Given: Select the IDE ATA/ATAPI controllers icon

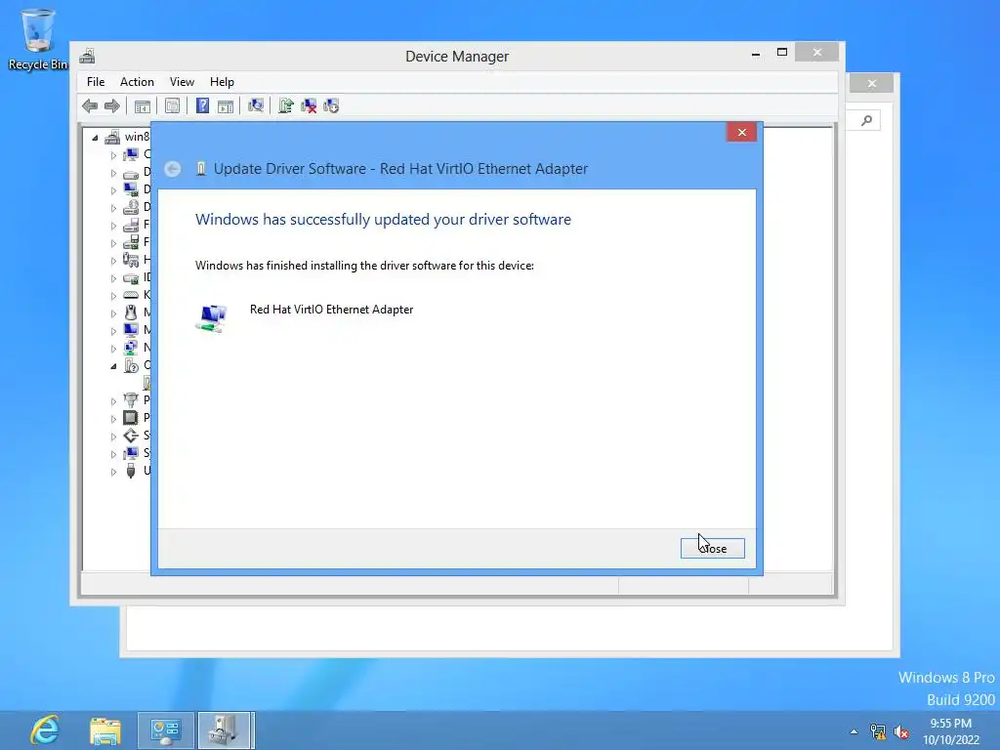Looking at the screenshot, I should (x=131, y=278).
